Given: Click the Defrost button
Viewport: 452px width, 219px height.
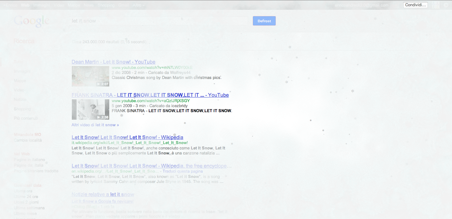Looking at the screenshot, I should click(264, 21).
